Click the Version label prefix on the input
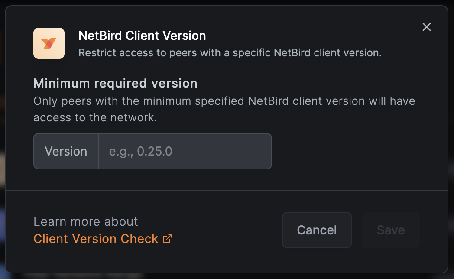Viewport: 454px width, 279px height. click(x=65, y=151)
